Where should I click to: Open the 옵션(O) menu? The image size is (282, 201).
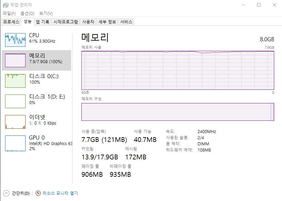coord(27,13)
